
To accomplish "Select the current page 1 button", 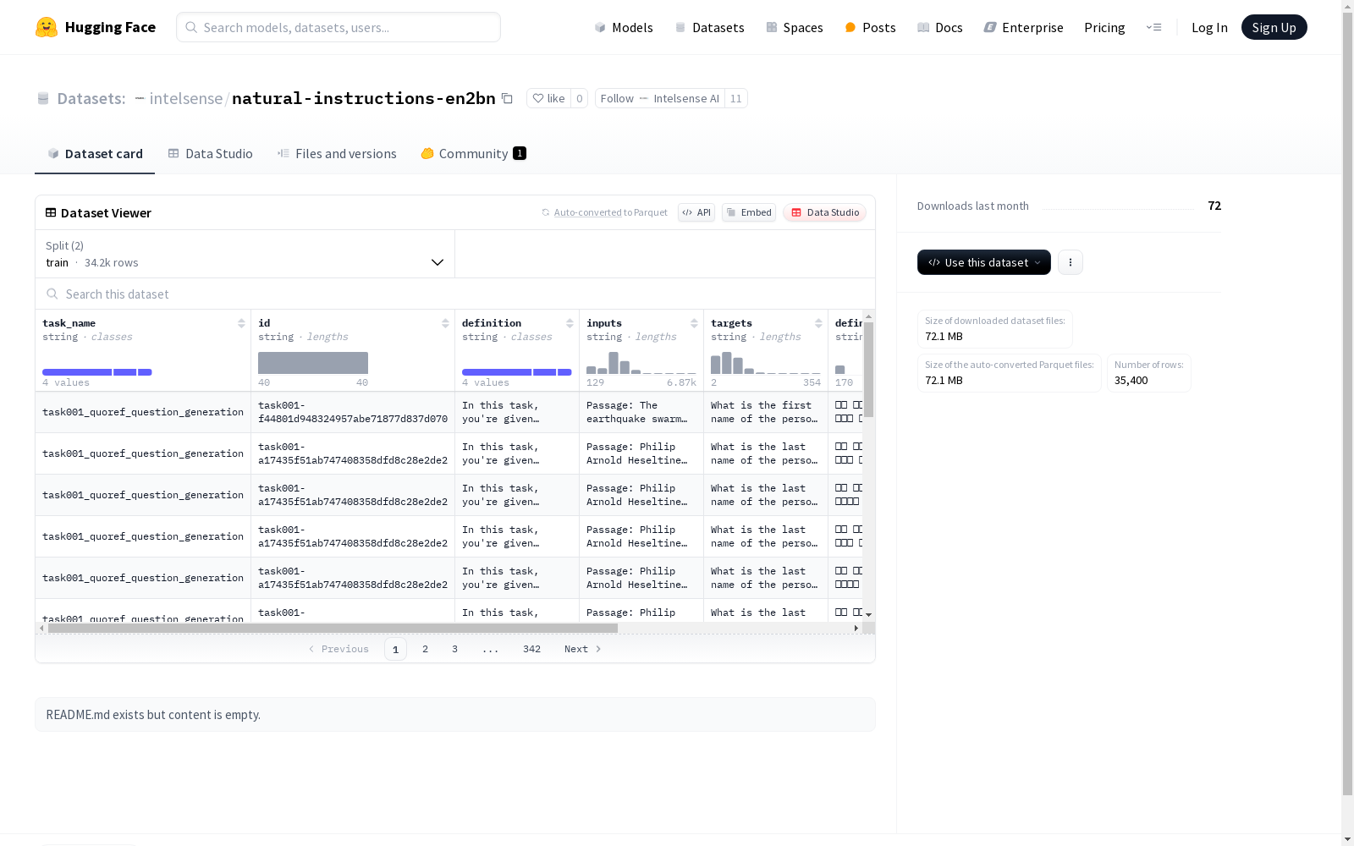I will [x=395, y=649].
